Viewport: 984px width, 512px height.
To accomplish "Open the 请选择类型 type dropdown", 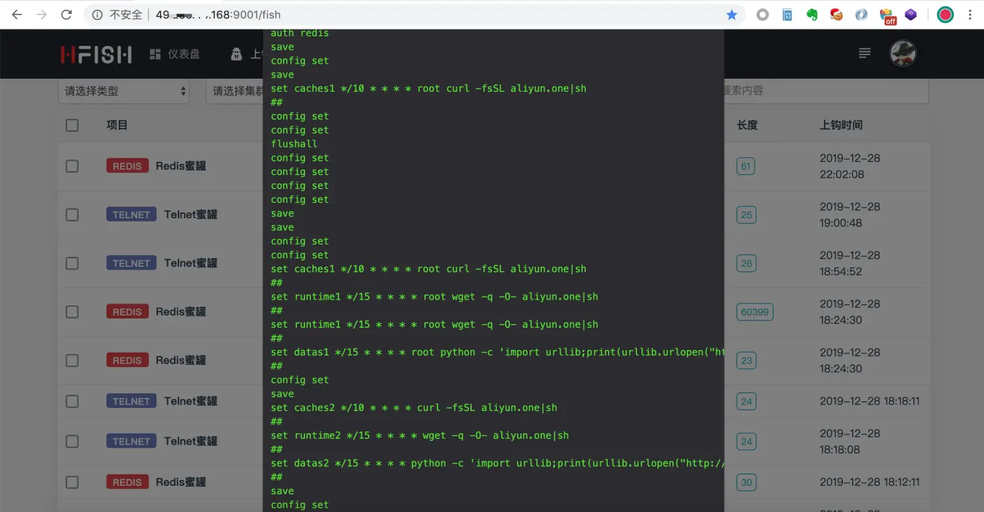I will click(x=123, y=91).
